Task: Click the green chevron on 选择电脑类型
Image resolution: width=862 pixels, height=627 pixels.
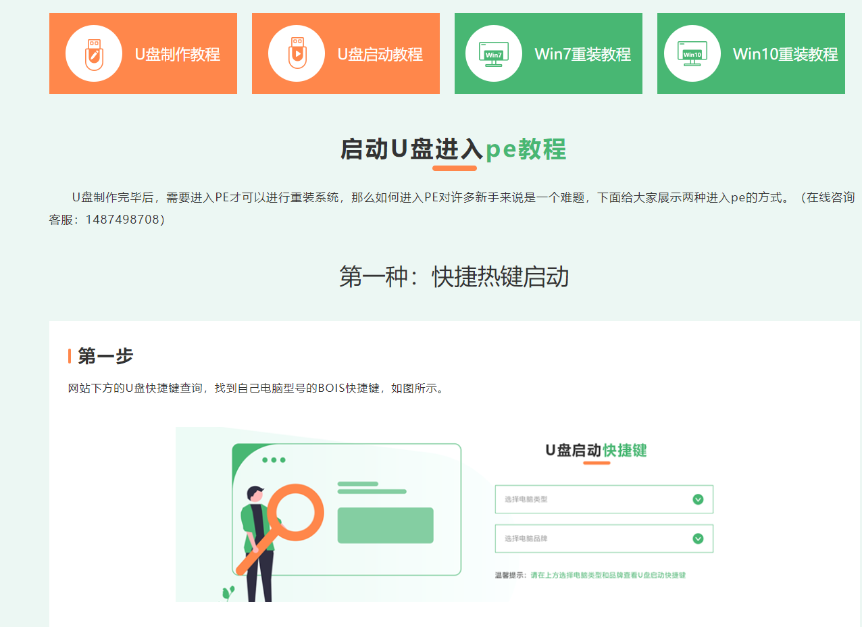Action: tap(698, 498)
